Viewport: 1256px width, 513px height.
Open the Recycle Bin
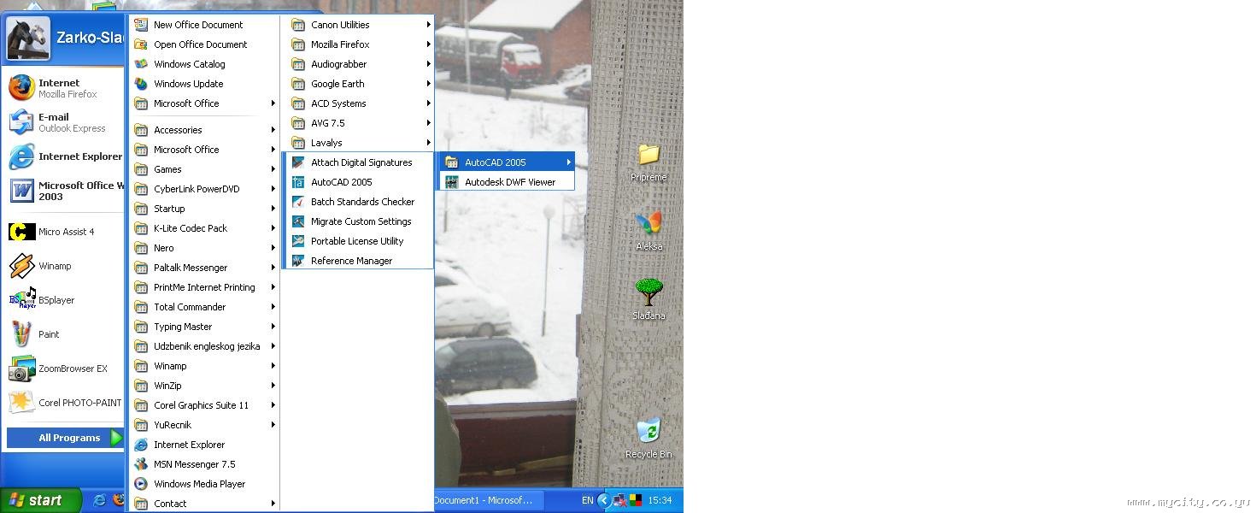coord(649,439)
